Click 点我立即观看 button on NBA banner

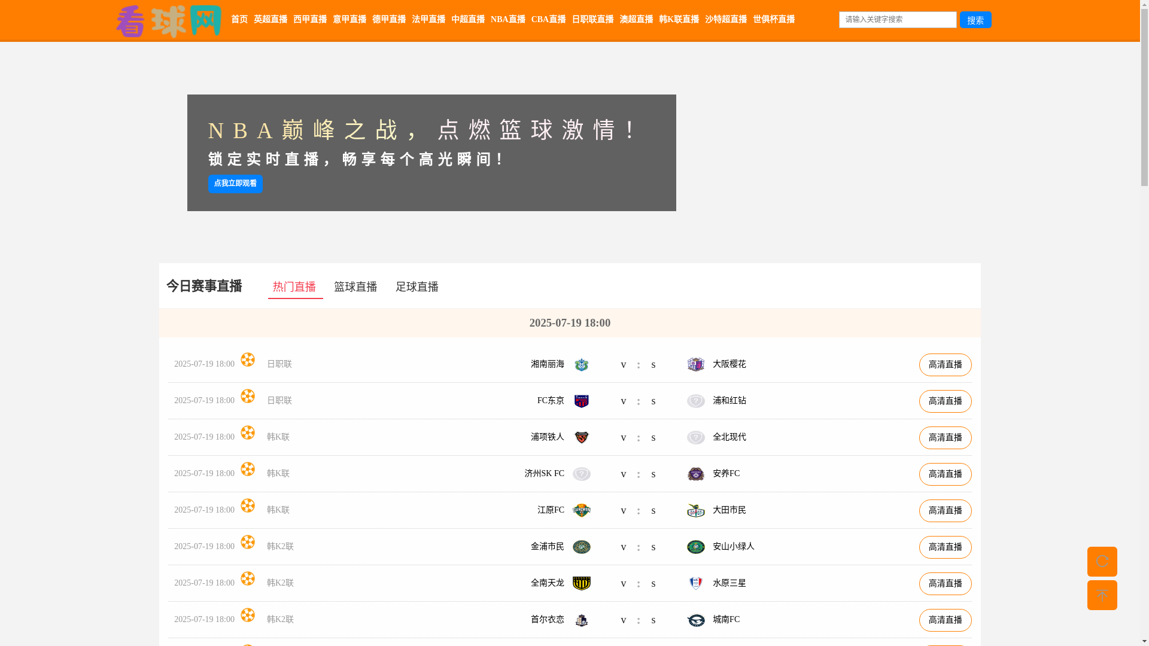(x=235, y=184)
